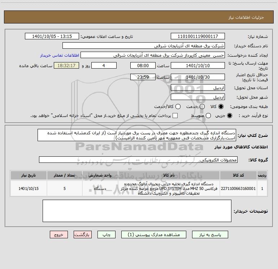278x269 pixels.
Task: Click the 08:00 deadline time field
Action: (x=143, y=65)
